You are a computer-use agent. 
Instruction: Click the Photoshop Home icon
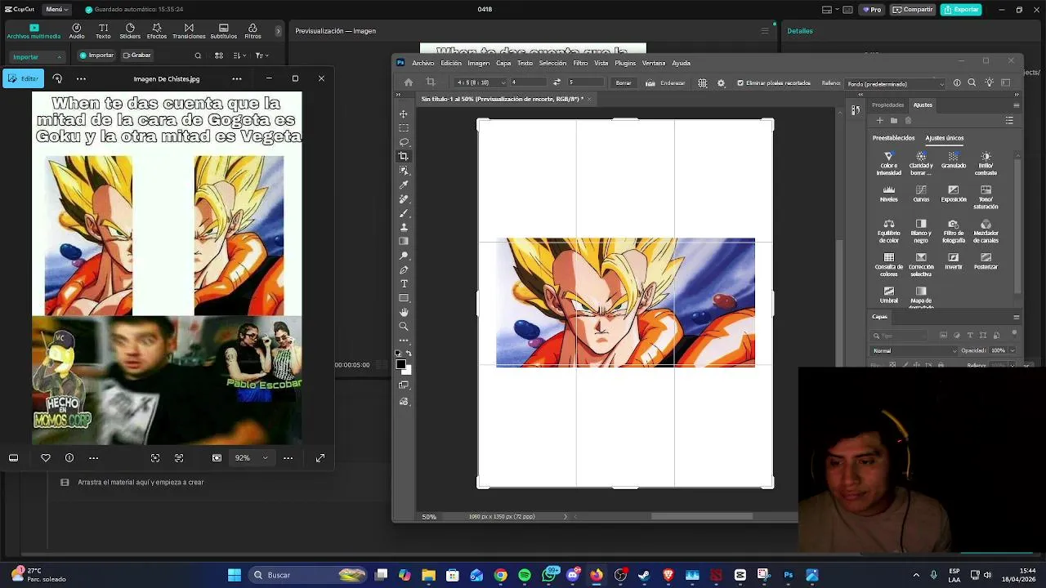409,82
